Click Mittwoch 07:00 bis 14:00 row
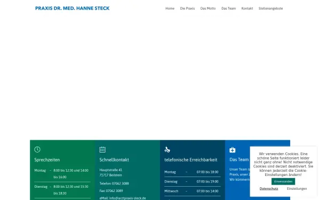Image resolution: width=320 pixels, height=200 pixels. point(193,191)
